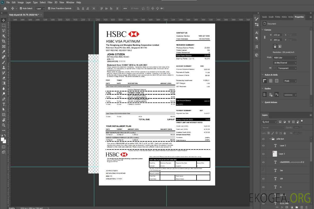Select the Path Selection arrow tool

(3, 109)
